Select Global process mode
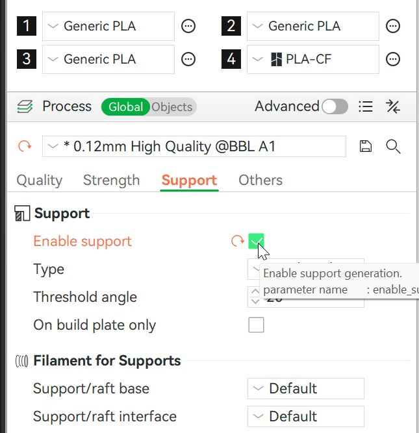 coord(125,107)
